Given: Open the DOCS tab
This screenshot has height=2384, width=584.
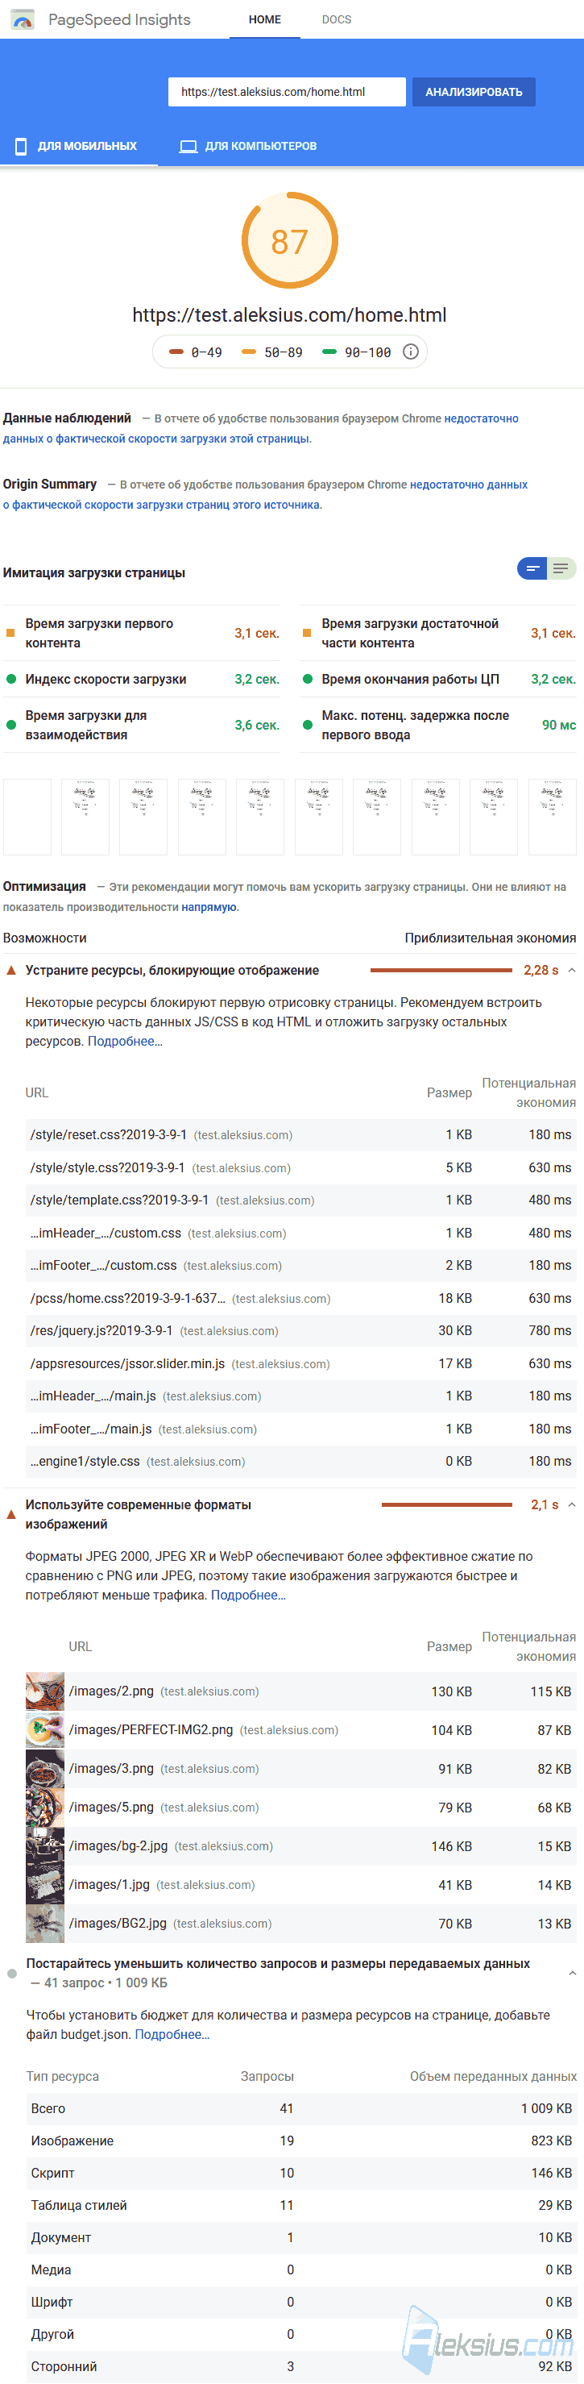Looking at the screenshot, I should [x=337, y=19].
